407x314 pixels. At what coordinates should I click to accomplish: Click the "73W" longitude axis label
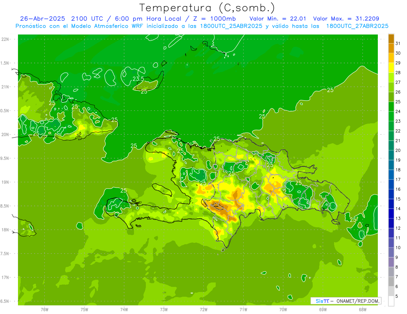pyautogui.click(x=164, y=310)
